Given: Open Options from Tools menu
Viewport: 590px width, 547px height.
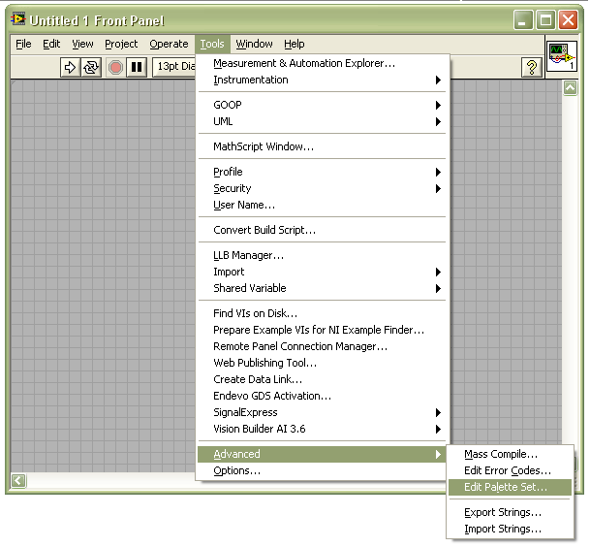Looking at the screenshot, I should [322, 471].
